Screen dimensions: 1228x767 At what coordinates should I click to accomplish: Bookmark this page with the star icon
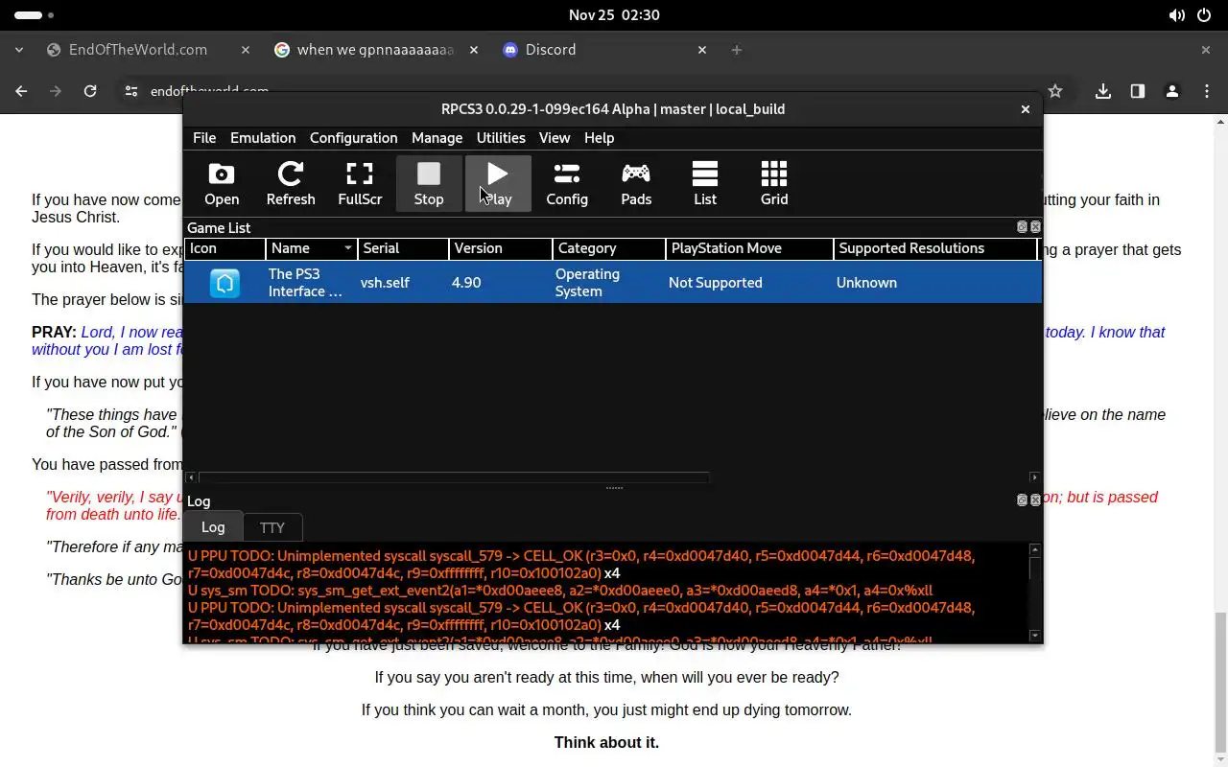tap(1055, 91)
